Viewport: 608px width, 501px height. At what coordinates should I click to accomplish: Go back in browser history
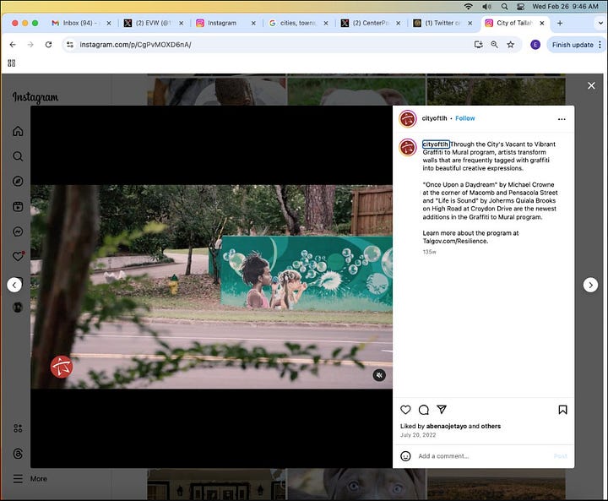pyautogui.click(x=13, y=45)
